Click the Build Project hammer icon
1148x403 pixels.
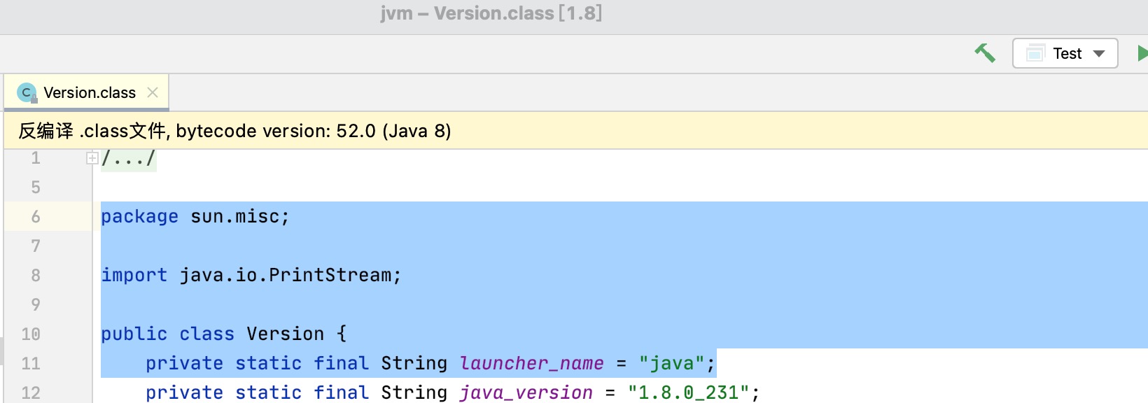[x=985, y=53]
